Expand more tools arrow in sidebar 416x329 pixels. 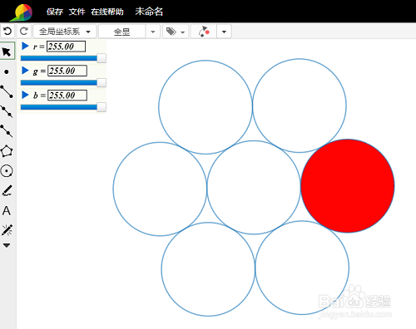[7, 245]
